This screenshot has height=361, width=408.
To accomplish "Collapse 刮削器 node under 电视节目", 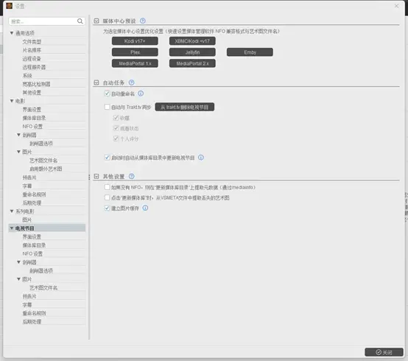I will pyautogui.click(x=18, y=262).
